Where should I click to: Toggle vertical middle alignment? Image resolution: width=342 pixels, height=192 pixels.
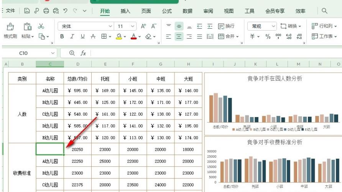point(179,26)
